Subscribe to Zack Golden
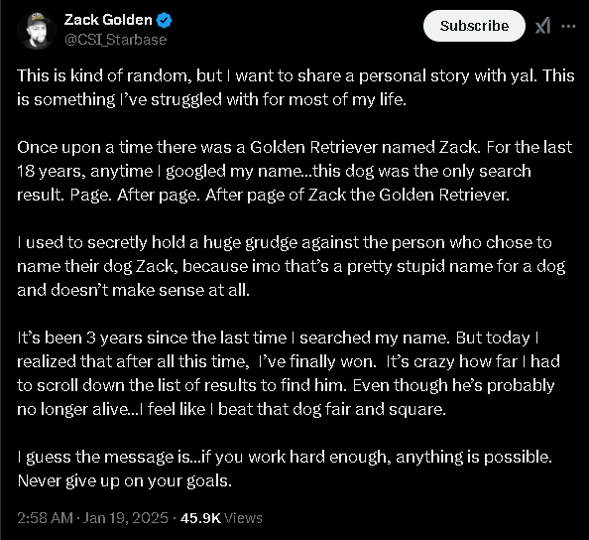 (x=474, y=26)
